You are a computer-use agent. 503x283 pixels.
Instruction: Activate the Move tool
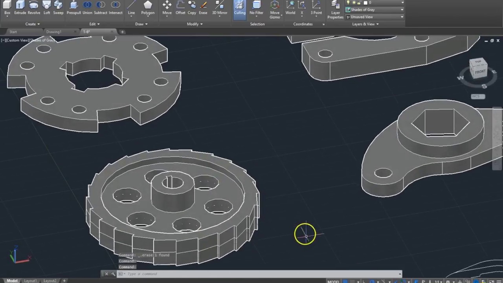pyautogui.click(x=167, y=8)
